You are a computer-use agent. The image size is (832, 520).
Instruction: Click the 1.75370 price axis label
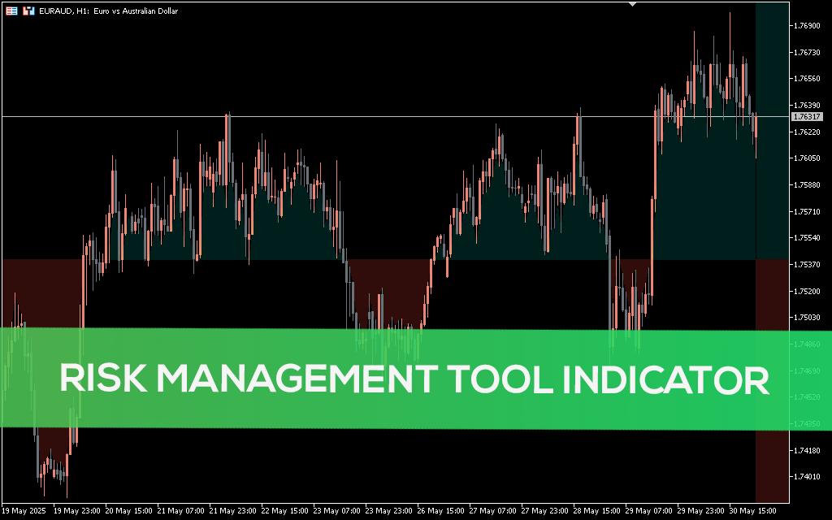tap(807, 265)
